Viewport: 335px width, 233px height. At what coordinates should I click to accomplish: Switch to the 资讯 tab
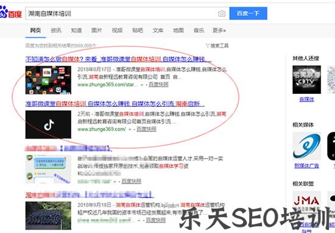pos(56,30)
